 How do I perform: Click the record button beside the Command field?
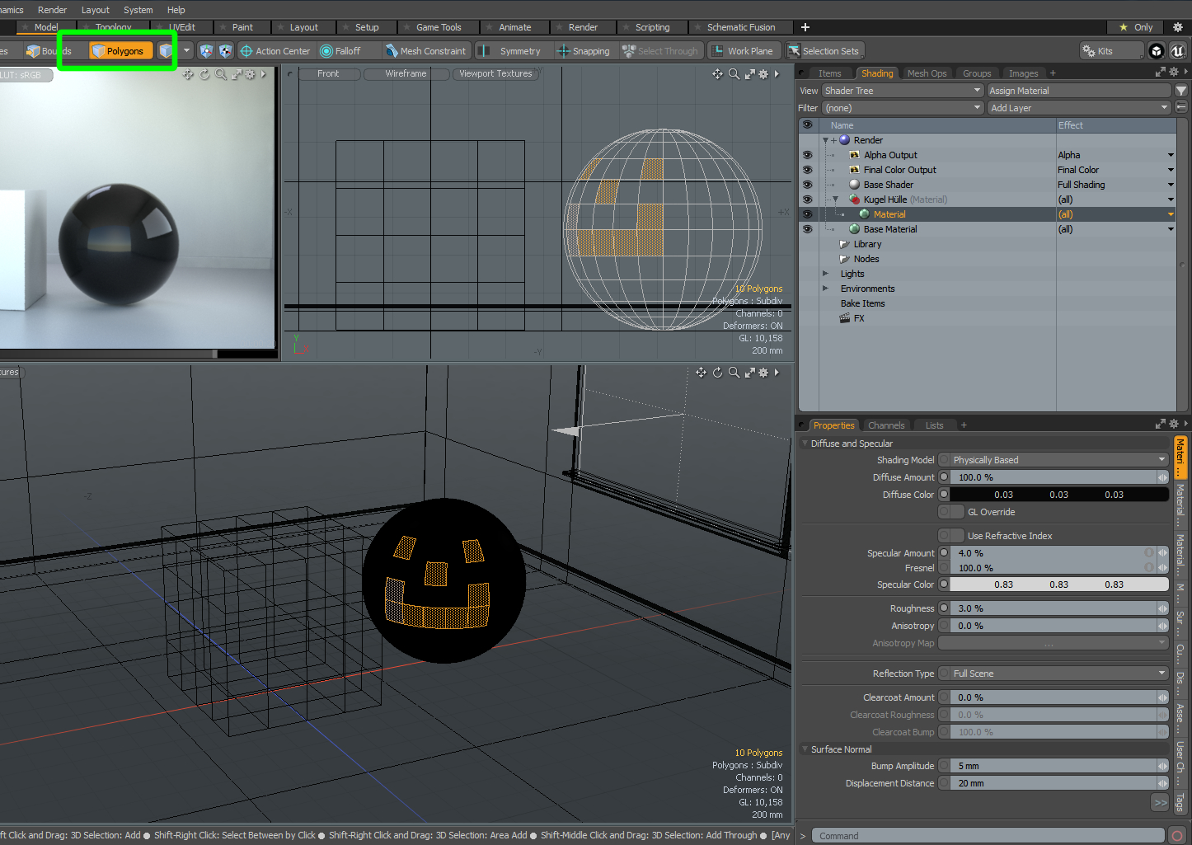coord(1177,835)
